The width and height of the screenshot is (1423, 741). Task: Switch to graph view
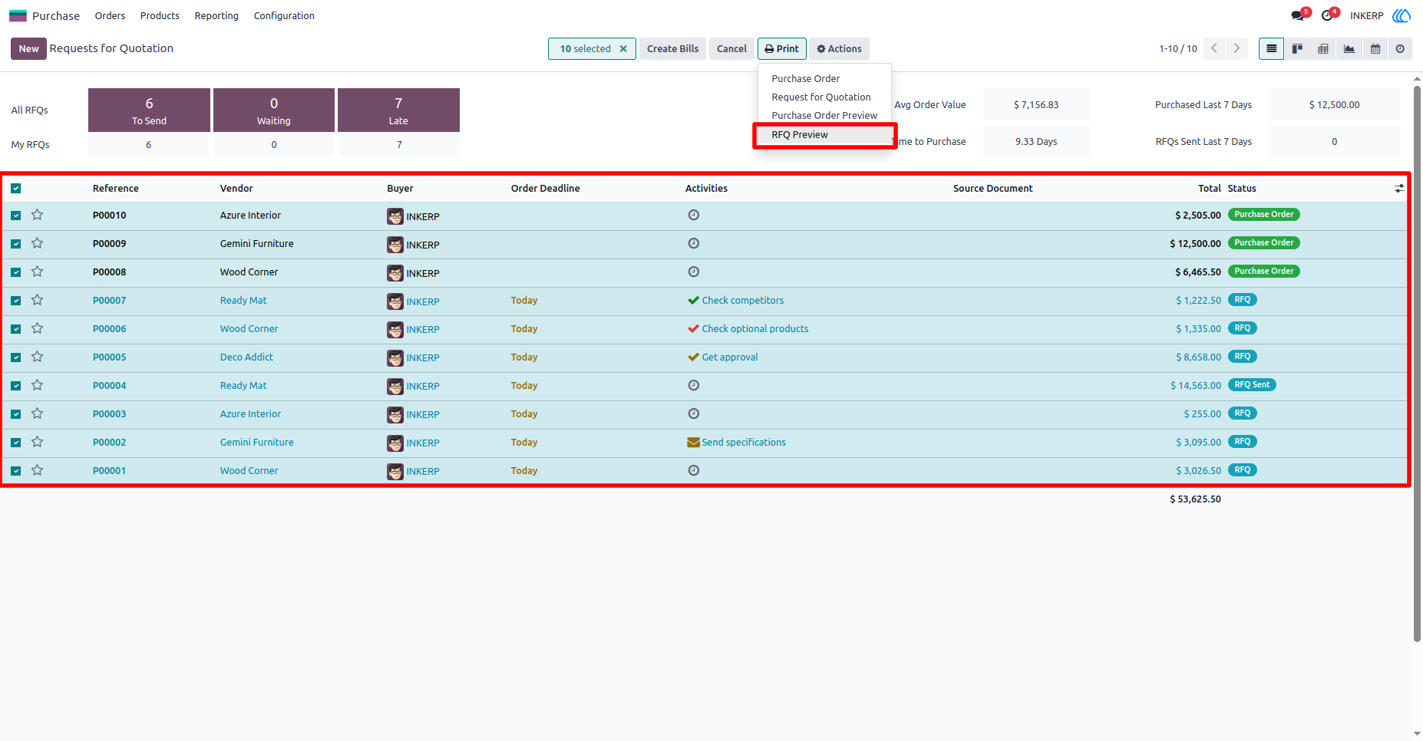click(1349, 49)
